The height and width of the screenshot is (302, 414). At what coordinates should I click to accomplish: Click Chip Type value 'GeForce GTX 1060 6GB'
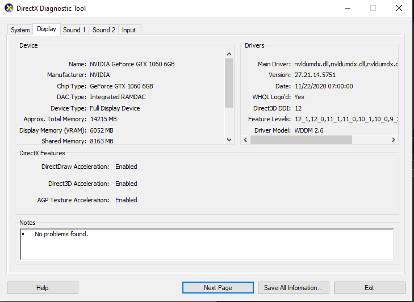(122, 86)
